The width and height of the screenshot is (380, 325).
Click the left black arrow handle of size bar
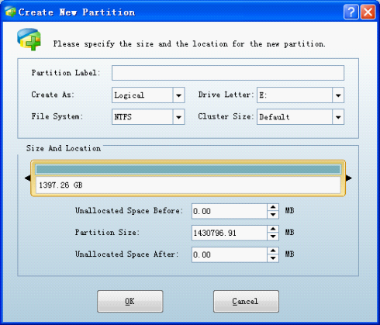[x=27, y=178]
